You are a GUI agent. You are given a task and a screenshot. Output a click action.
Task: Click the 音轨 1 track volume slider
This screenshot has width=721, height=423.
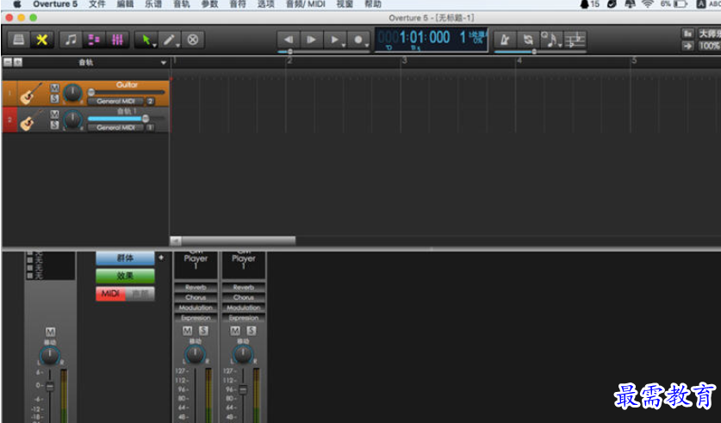coord(126,119)
